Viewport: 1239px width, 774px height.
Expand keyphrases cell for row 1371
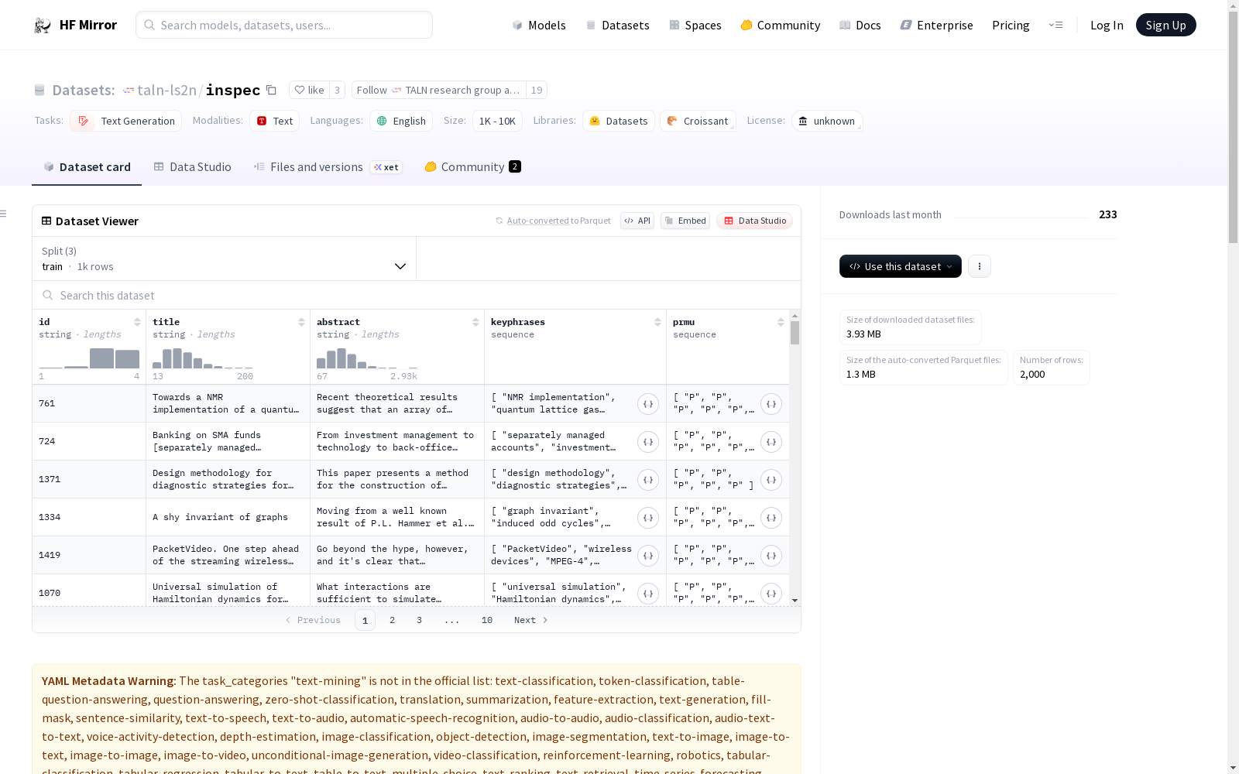point(648,480)
